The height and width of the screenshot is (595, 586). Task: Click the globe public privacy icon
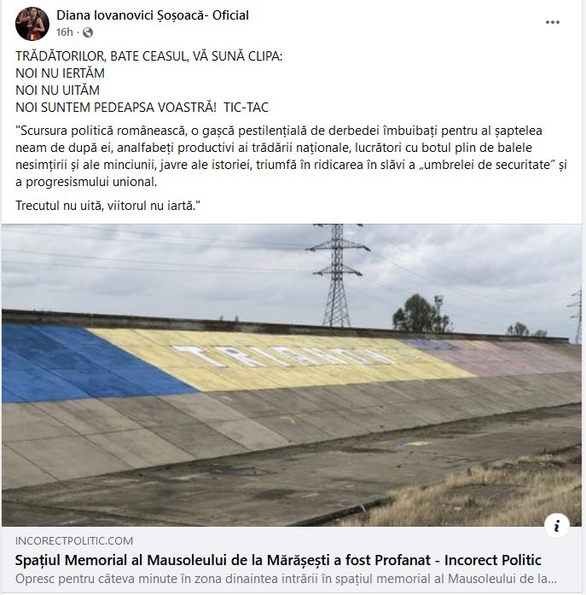point(88,32)
